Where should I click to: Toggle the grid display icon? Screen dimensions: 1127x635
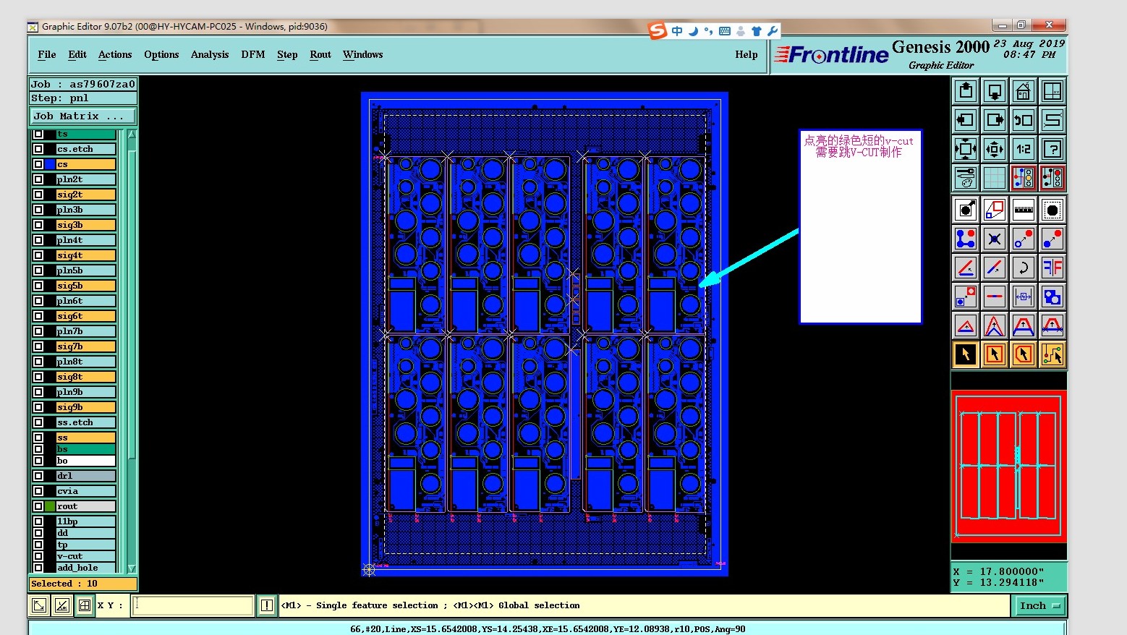(995, 177)
